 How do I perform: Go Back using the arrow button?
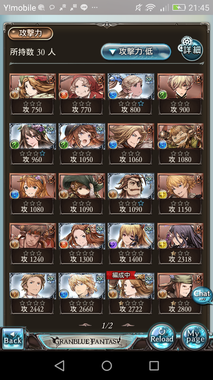tap(13, 338)
